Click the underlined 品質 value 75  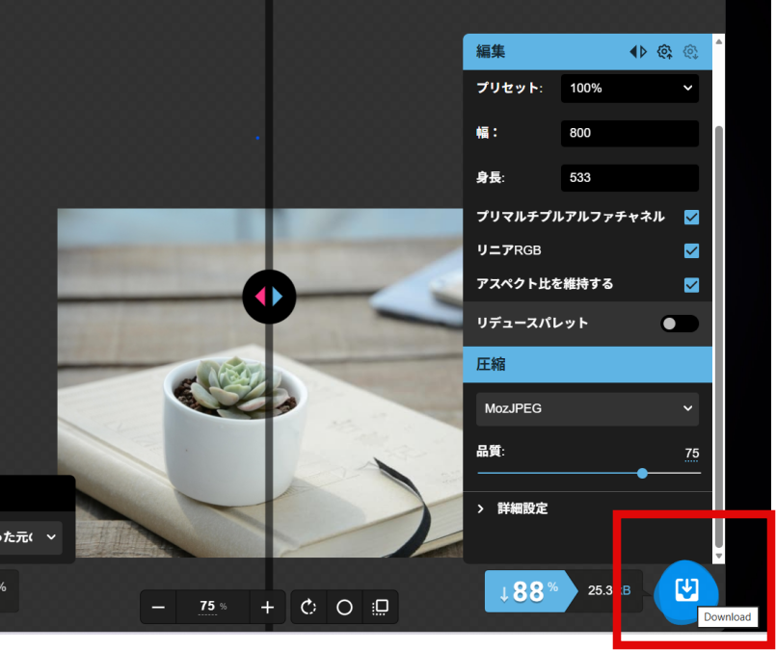691,453
